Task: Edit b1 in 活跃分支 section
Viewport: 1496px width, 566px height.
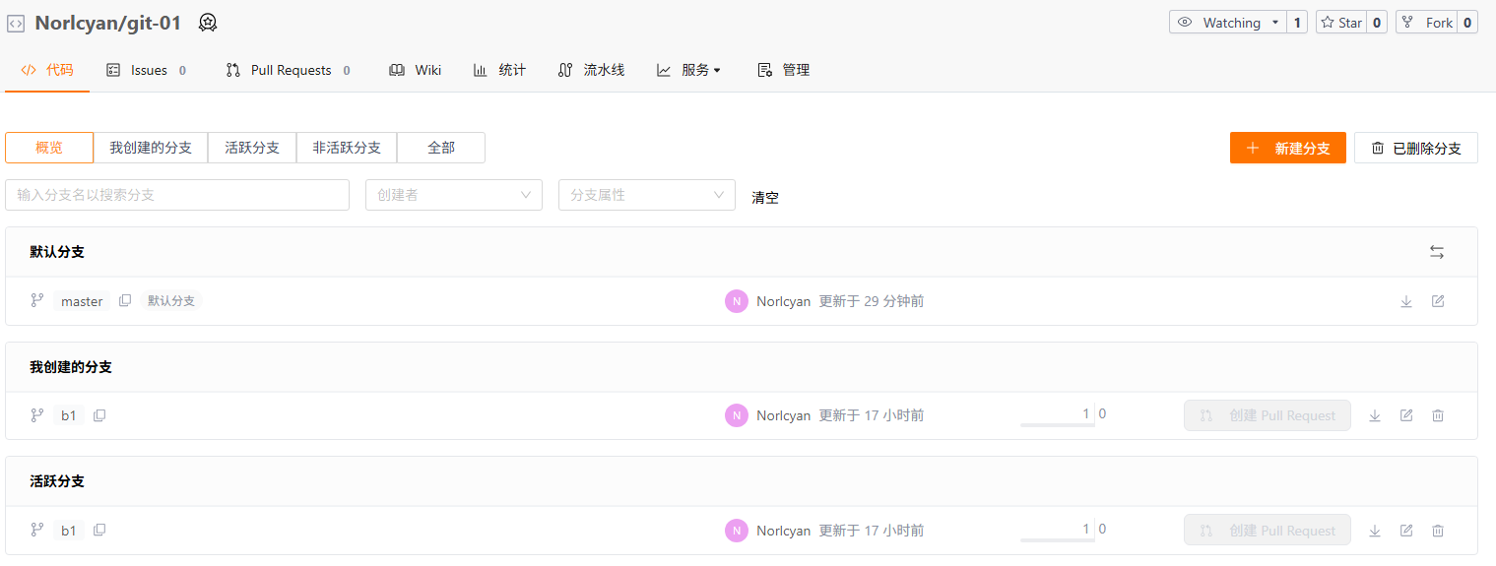Action: pos(1406,531)
